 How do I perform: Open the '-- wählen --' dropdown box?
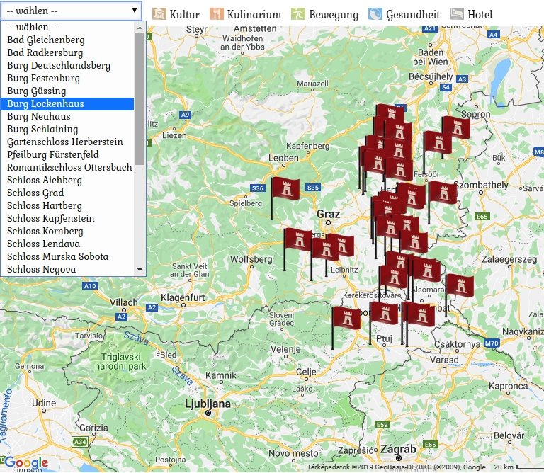(x=71, y=11)
